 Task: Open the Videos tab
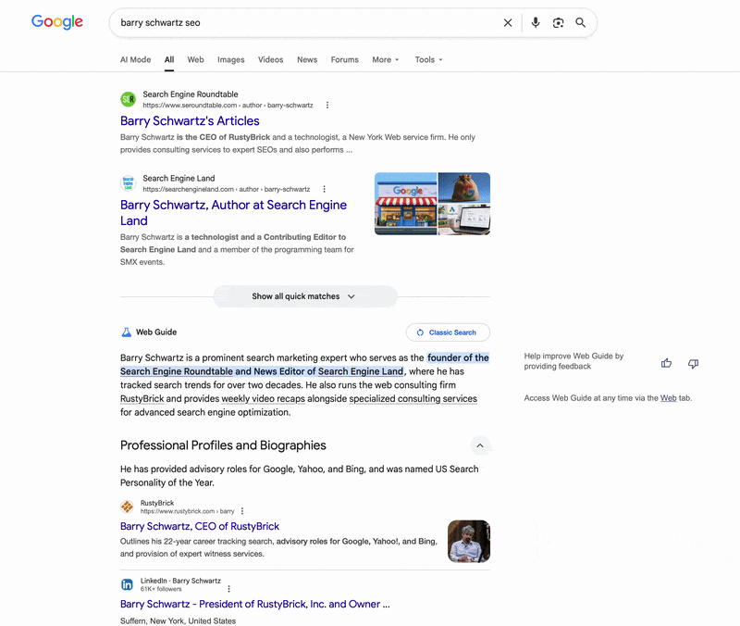[x=270, y=59]
